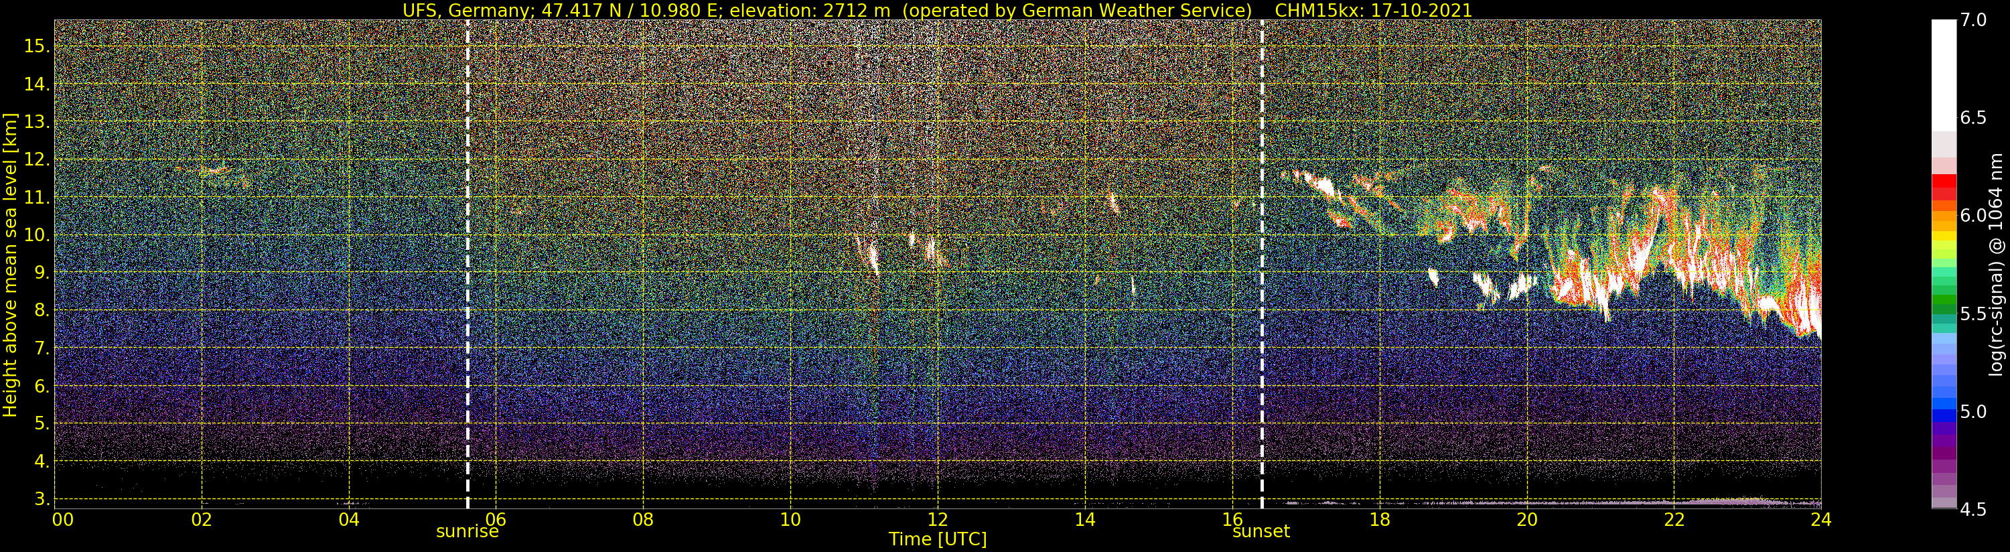Click the 18 tick on the time axis
The width and height of the screenshot is (2010, 552).
[1380, 519]
